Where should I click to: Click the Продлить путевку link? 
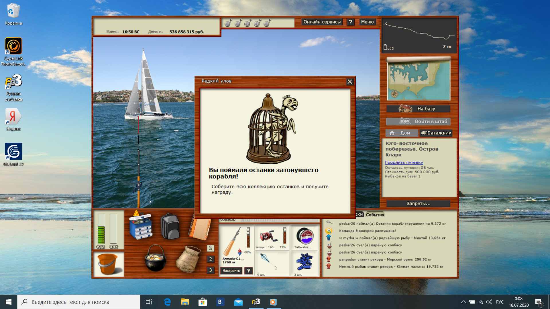click(x=404, y=163)
